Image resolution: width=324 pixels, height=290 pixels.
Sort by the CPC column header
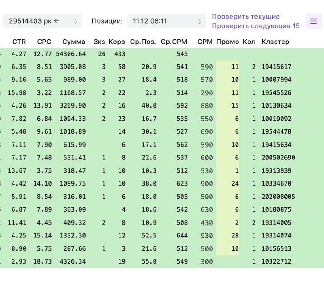pos(44,42)
